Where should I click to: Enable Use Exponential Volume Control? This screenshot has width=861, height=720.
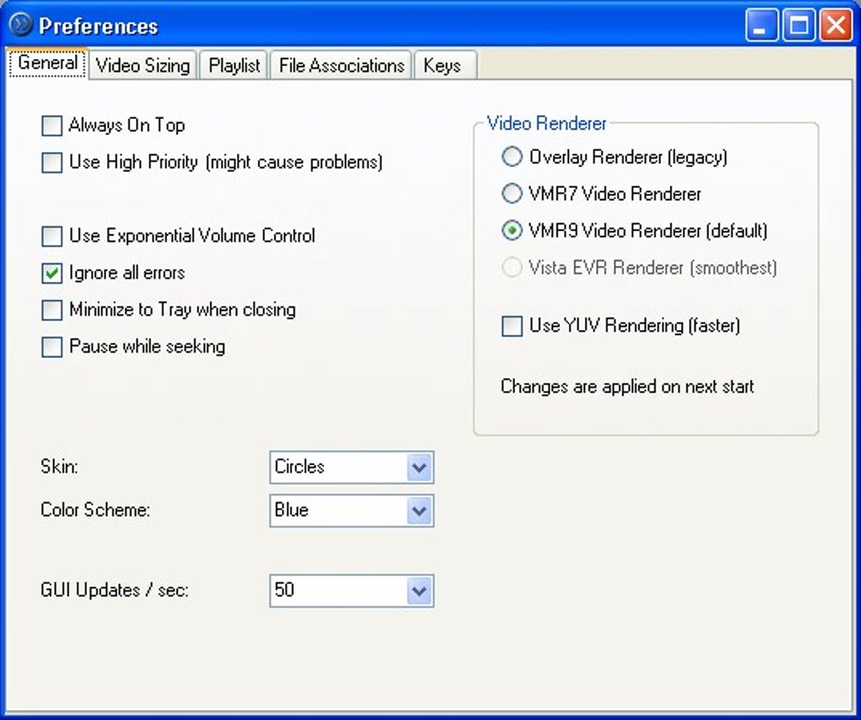51,236
